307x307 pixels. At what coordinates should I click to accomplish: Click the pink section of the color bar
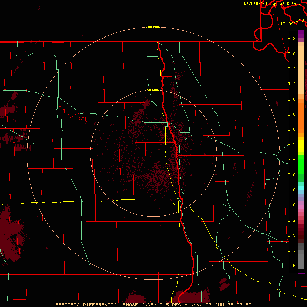click(x=301, y=207)
